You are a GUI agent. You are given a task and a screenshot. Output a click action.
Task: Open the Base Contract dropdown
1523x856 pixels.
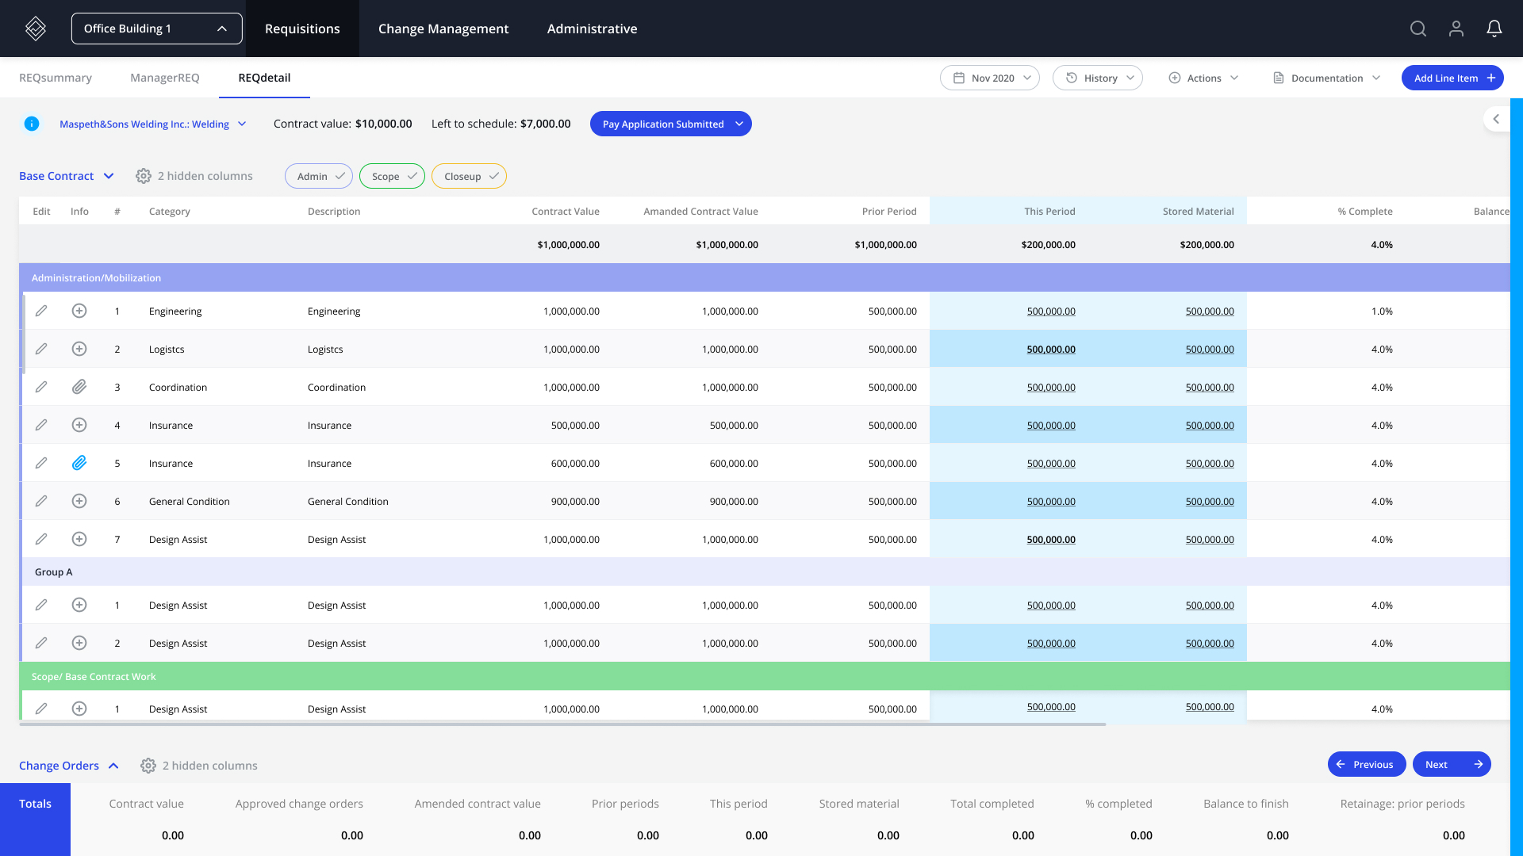67,176
